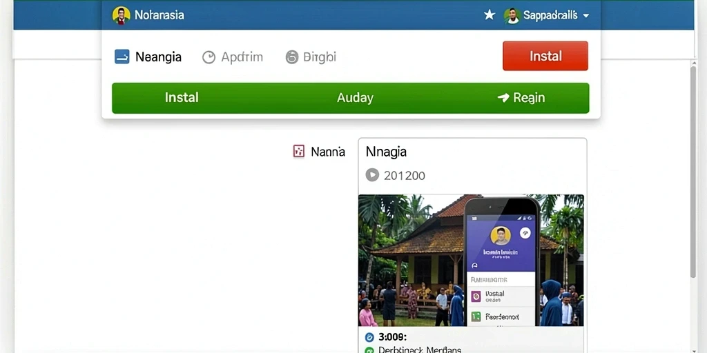Click the blue icon next to 3:009:
Screen dimensions: 707x353
pyautogui.click(x=369, y=336)
